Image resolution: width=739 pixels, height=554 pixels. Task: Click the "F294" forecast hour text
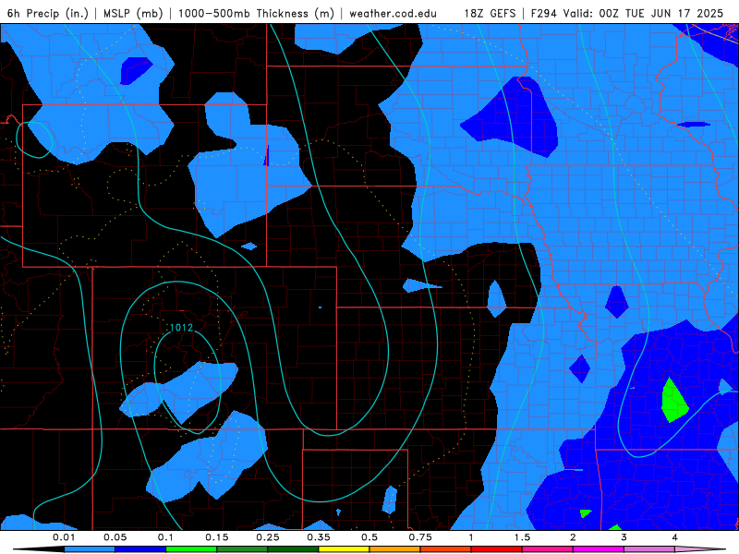pyautogui.click(x=545, y=13)
